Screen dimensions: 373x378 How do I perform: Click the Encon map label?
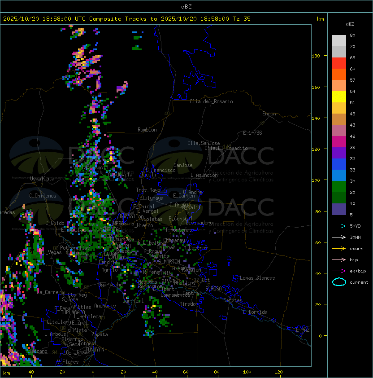coord(269,114)
